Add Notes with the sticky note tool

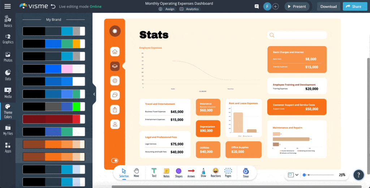[x=166, y=172]
